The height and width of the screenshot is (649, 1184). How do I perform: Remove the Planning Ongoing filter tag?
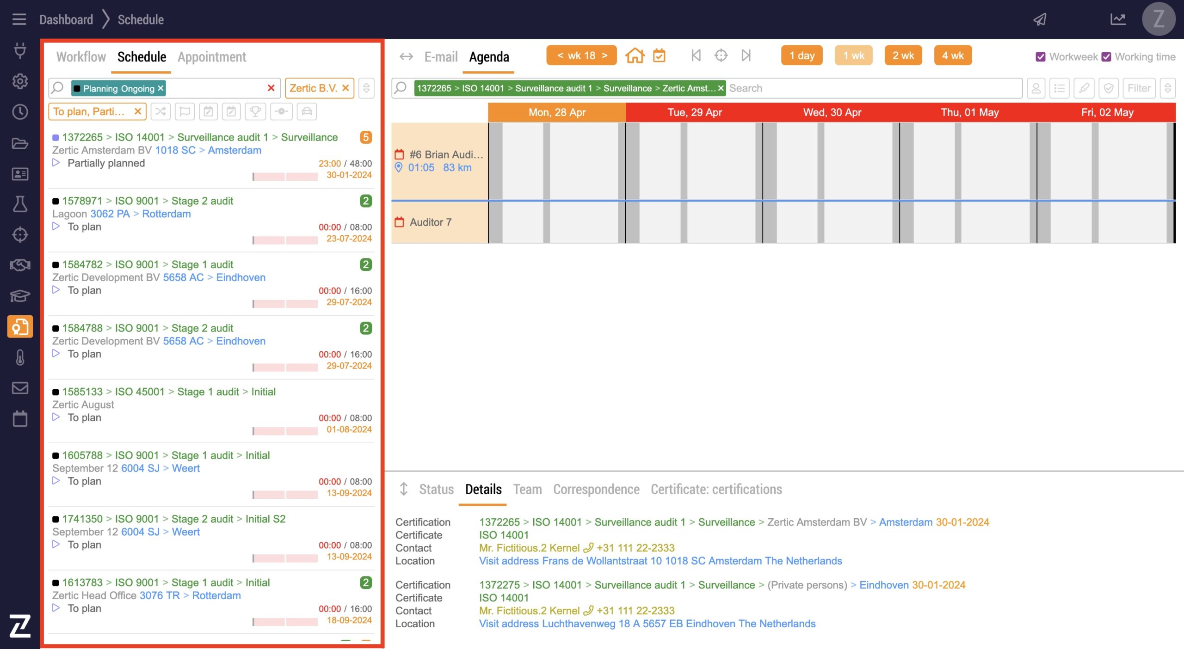point(161,88)
